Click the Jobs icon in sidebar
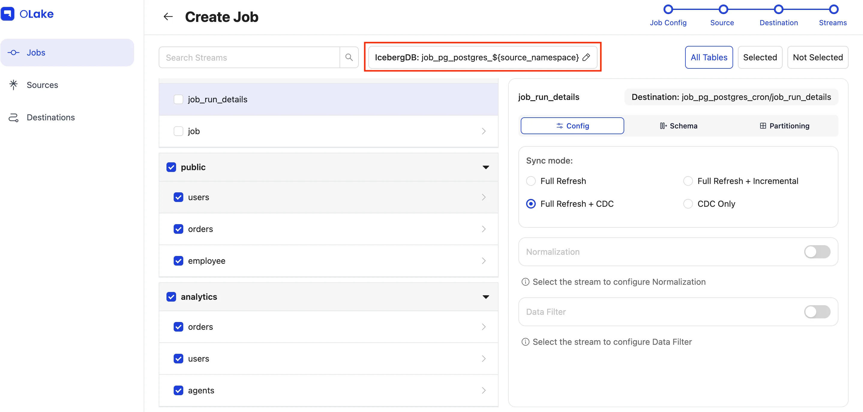Screen dimensions: 863x412 (13, 53)
